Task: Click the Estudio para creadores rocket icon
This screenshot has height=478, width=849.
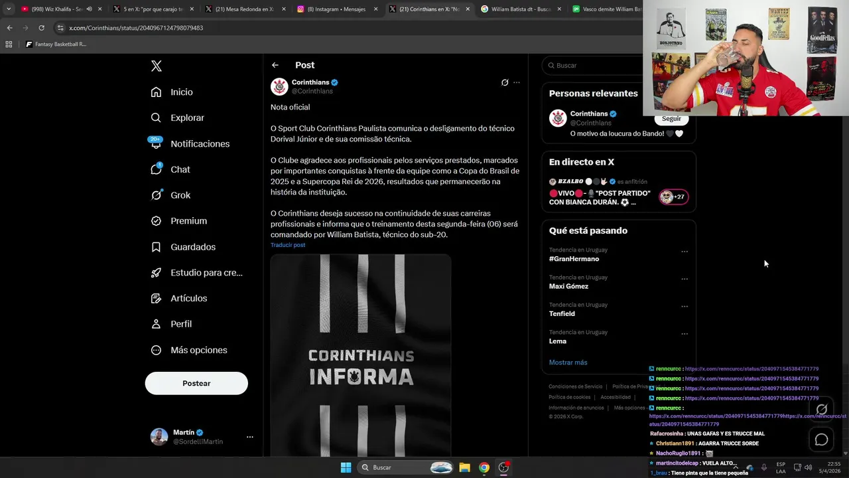Action: click(x=156, y=273)
